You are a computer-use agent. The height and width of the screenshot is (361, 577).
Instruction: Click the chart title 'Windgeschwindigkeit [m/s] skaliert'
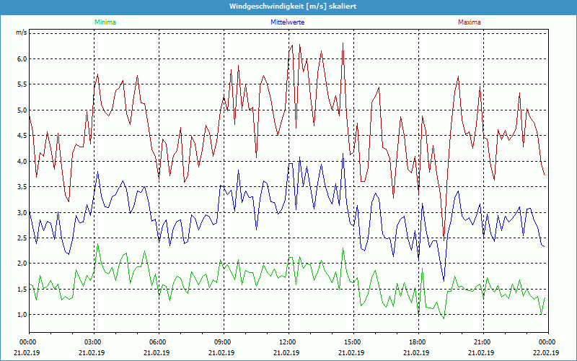[x=288, y=6]
